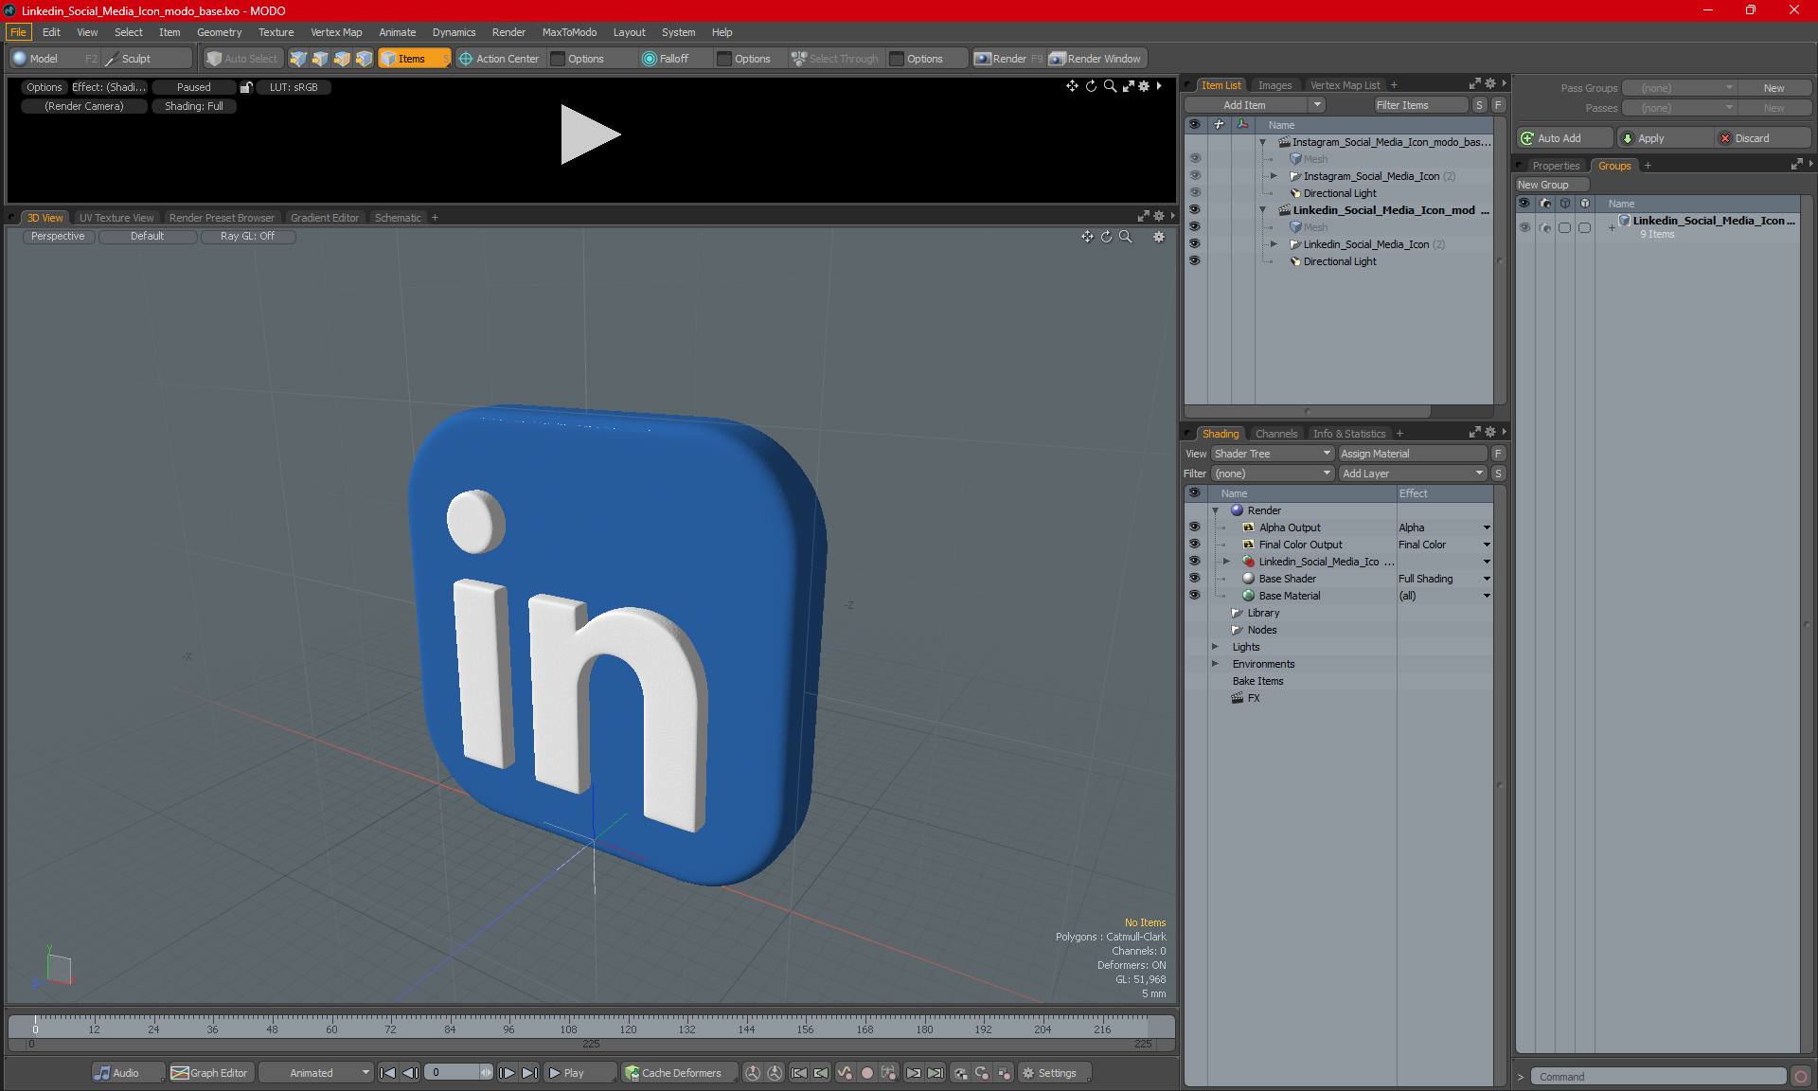
Task: Open the Shader Tree View dropdown
Action: coord(1273,454)
